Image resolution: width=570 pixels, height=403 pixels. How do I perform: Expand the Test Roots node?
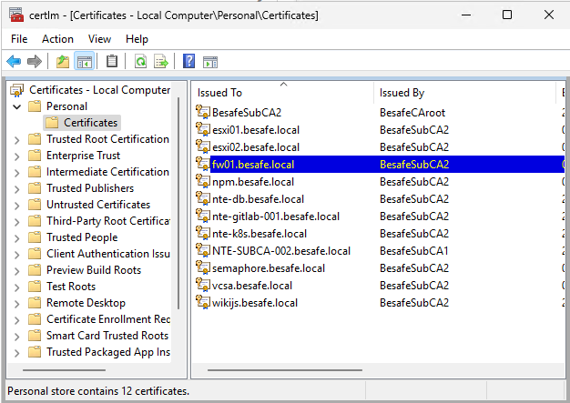16,287
